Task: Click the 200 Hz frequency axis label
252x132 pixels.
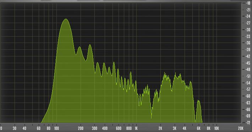Action: click(81, 128)
